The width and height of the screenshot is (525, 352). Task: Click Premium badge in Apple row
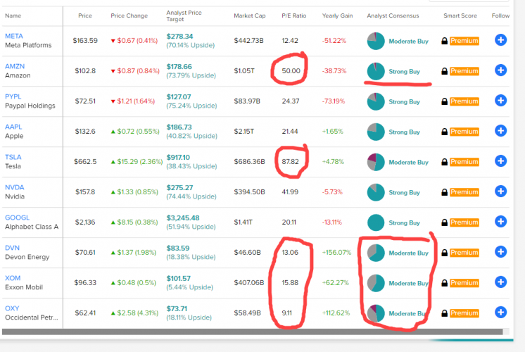[464, 132]
